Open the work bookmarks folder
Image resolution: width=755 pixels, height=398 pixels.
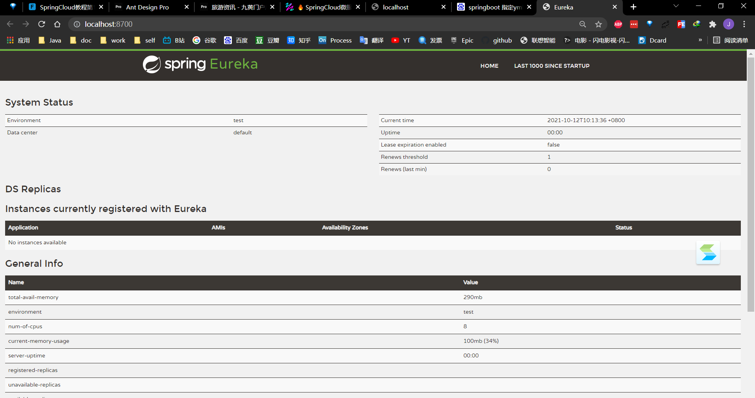113,40
